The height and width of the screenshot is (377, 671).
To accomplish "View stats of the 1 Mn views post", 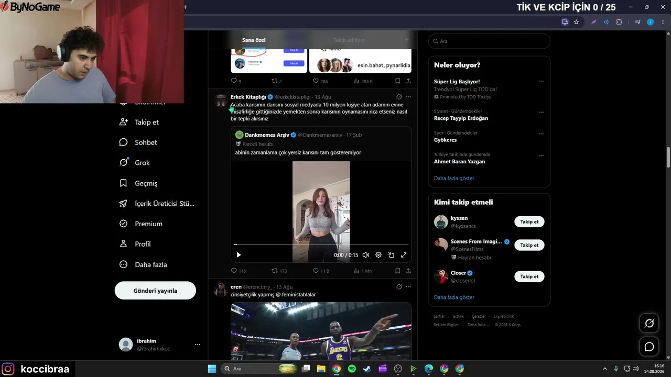I will click(x=363, y=271).
